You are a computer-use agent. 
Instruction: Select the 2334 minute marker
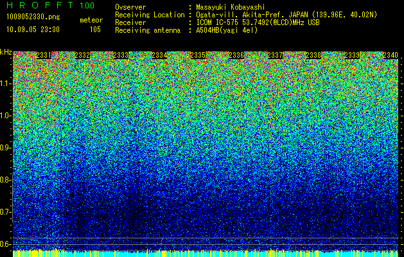[x=159, y=55]
